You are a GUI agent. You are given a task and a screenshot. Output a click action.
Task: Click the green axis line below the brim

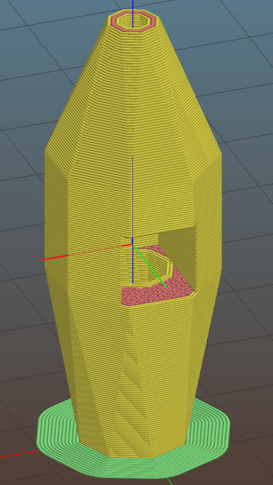click(x=170, y=481)
